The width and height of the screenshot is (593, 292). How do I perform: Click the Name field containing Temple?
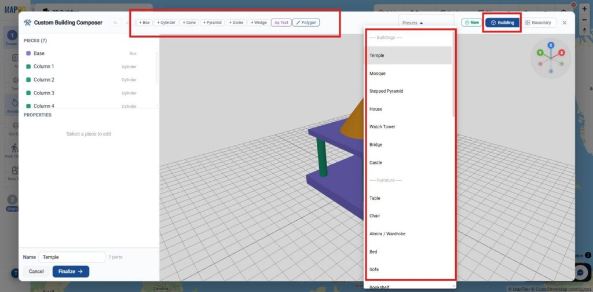click(72, 257)
